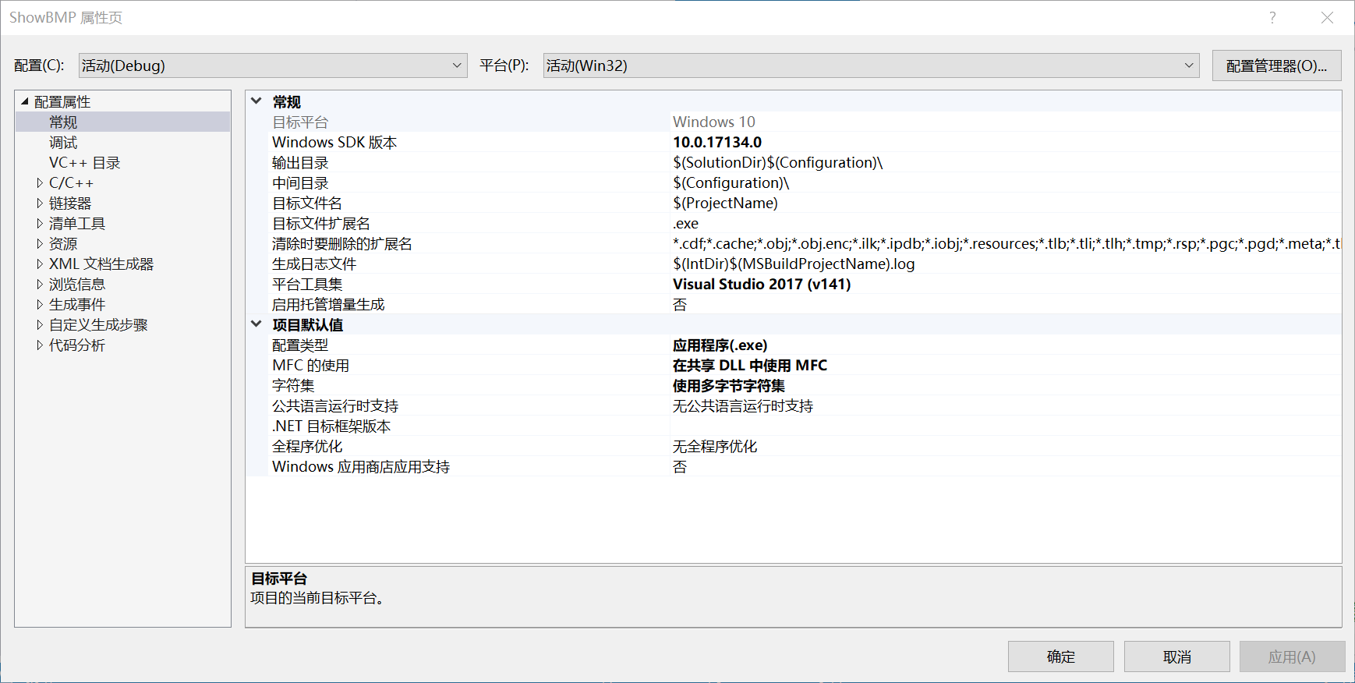Viewport: 1355px width, 683px height.
Task: Select the XML 文档生成器 tree label
Action: 101,264
